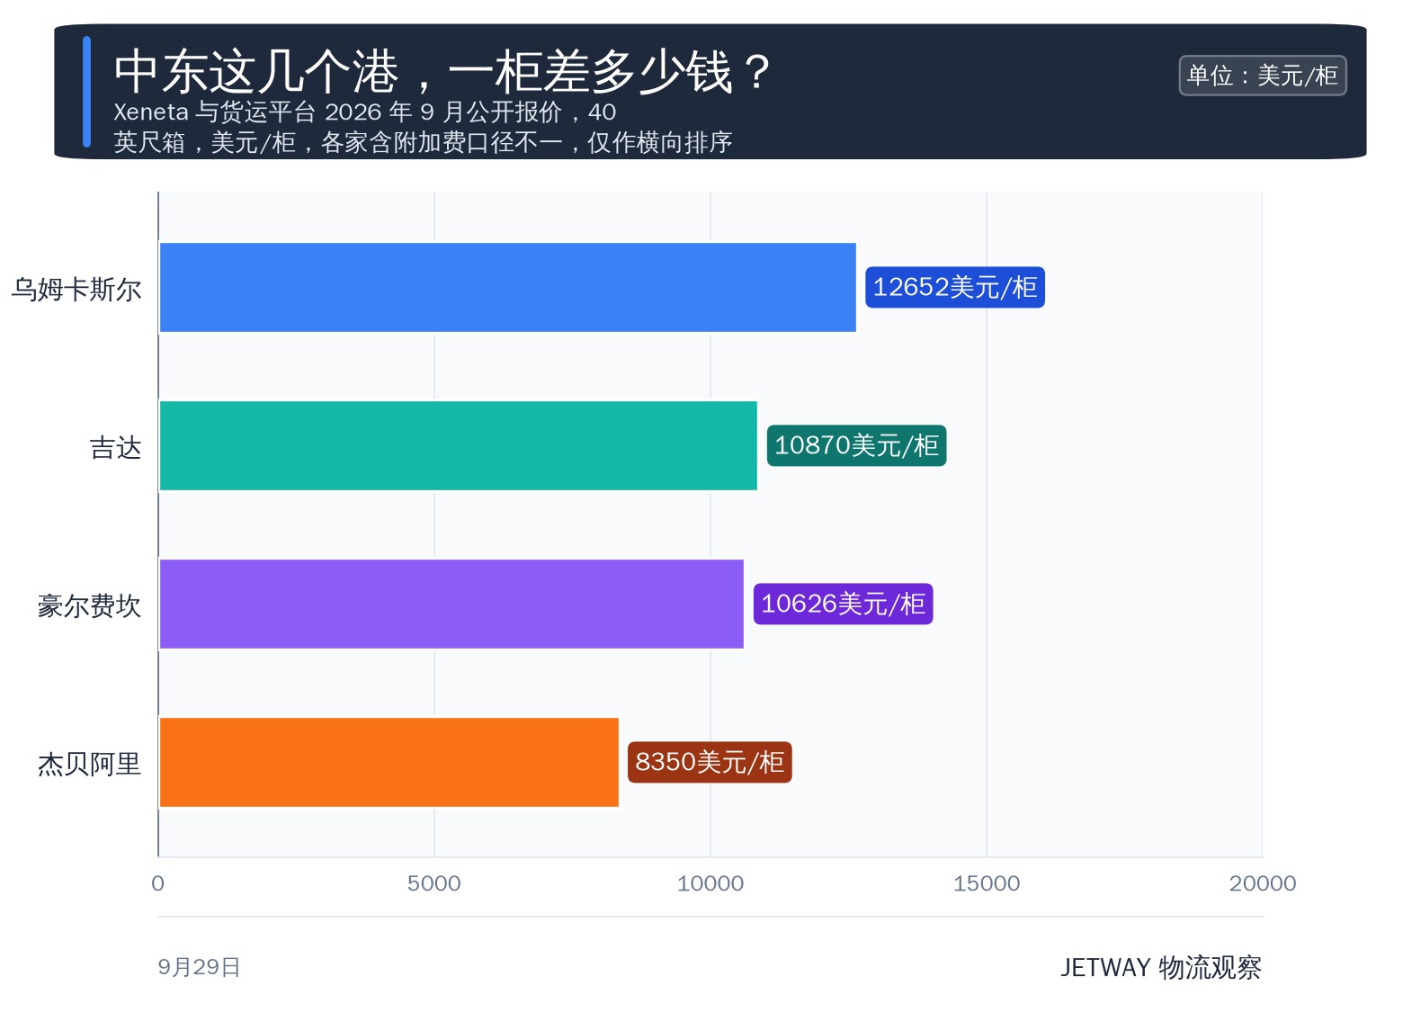Click the 12652美元/柜 value label

pyautogui.click(x=955, y=288)
